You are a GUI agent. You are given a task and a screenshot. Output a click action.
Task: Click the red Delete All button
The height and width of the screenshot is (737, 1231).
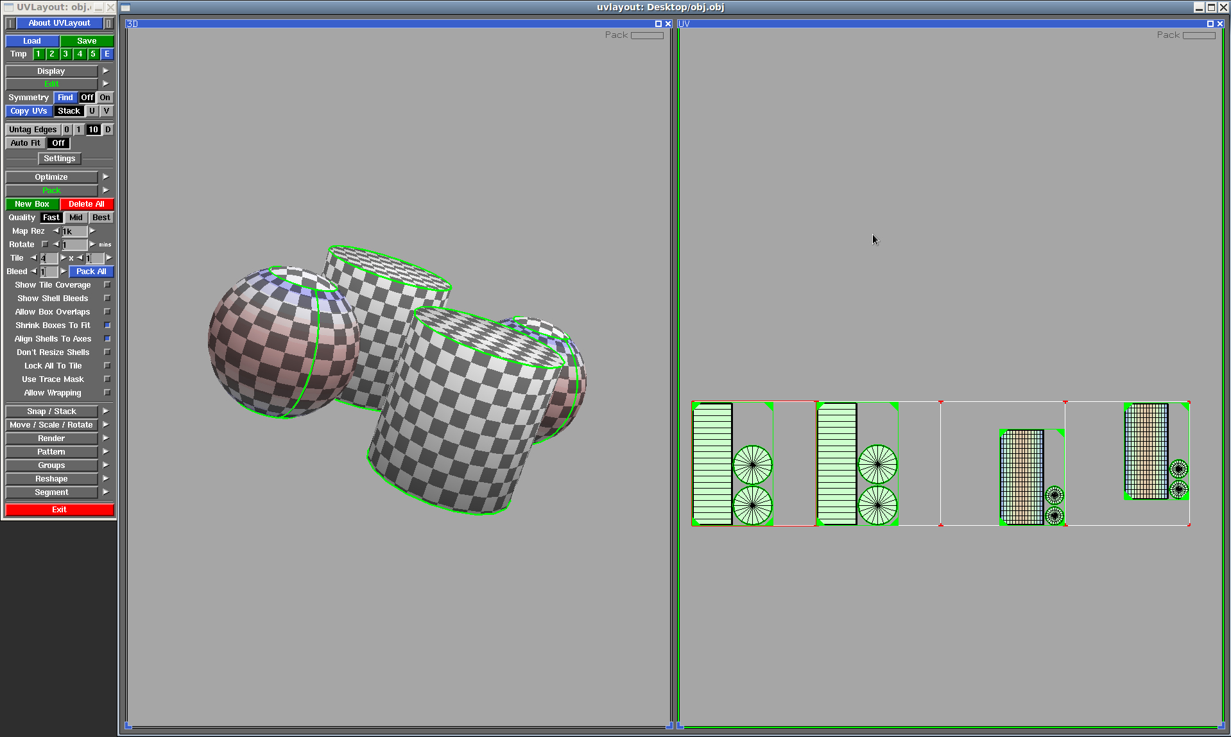click(x=87, y=204)
